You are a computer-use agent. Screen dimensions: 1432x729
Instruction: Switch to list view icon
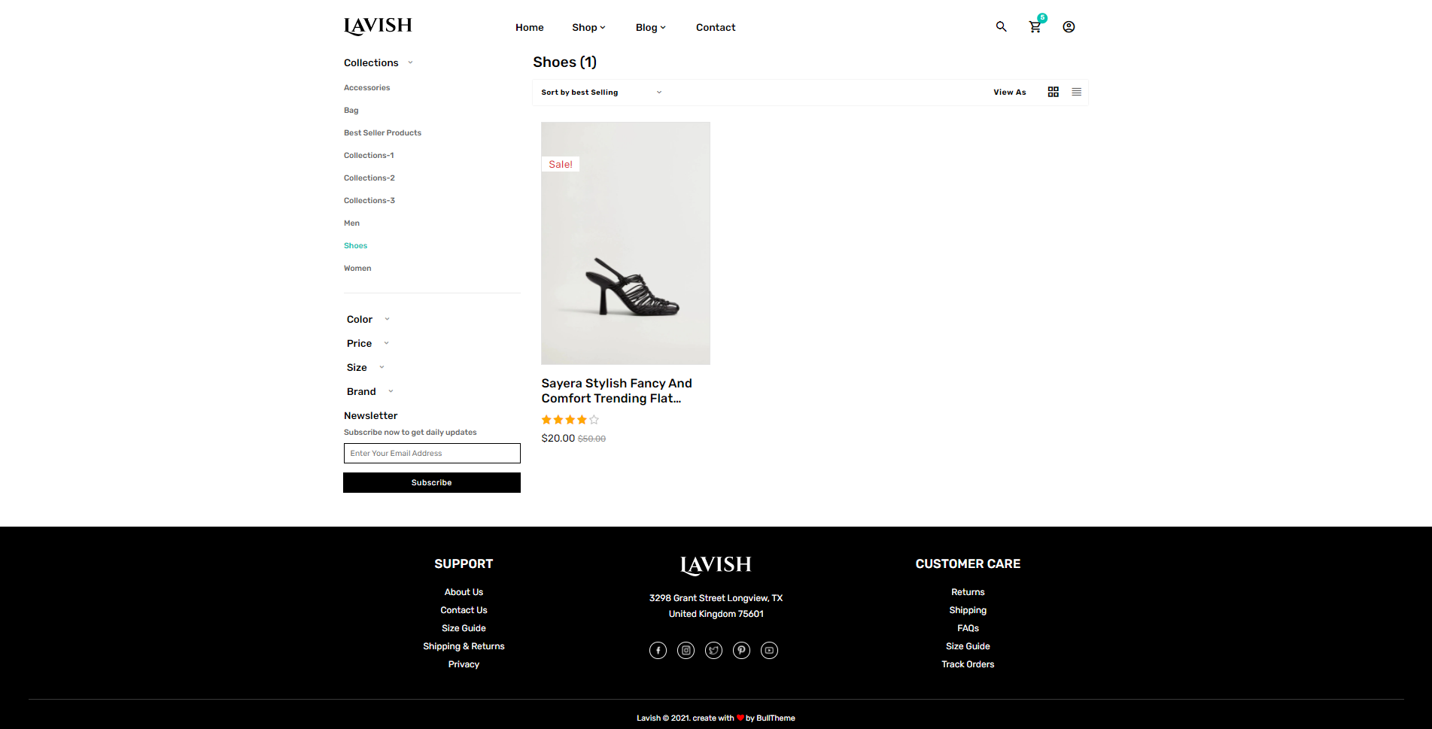click(1077, 92)
